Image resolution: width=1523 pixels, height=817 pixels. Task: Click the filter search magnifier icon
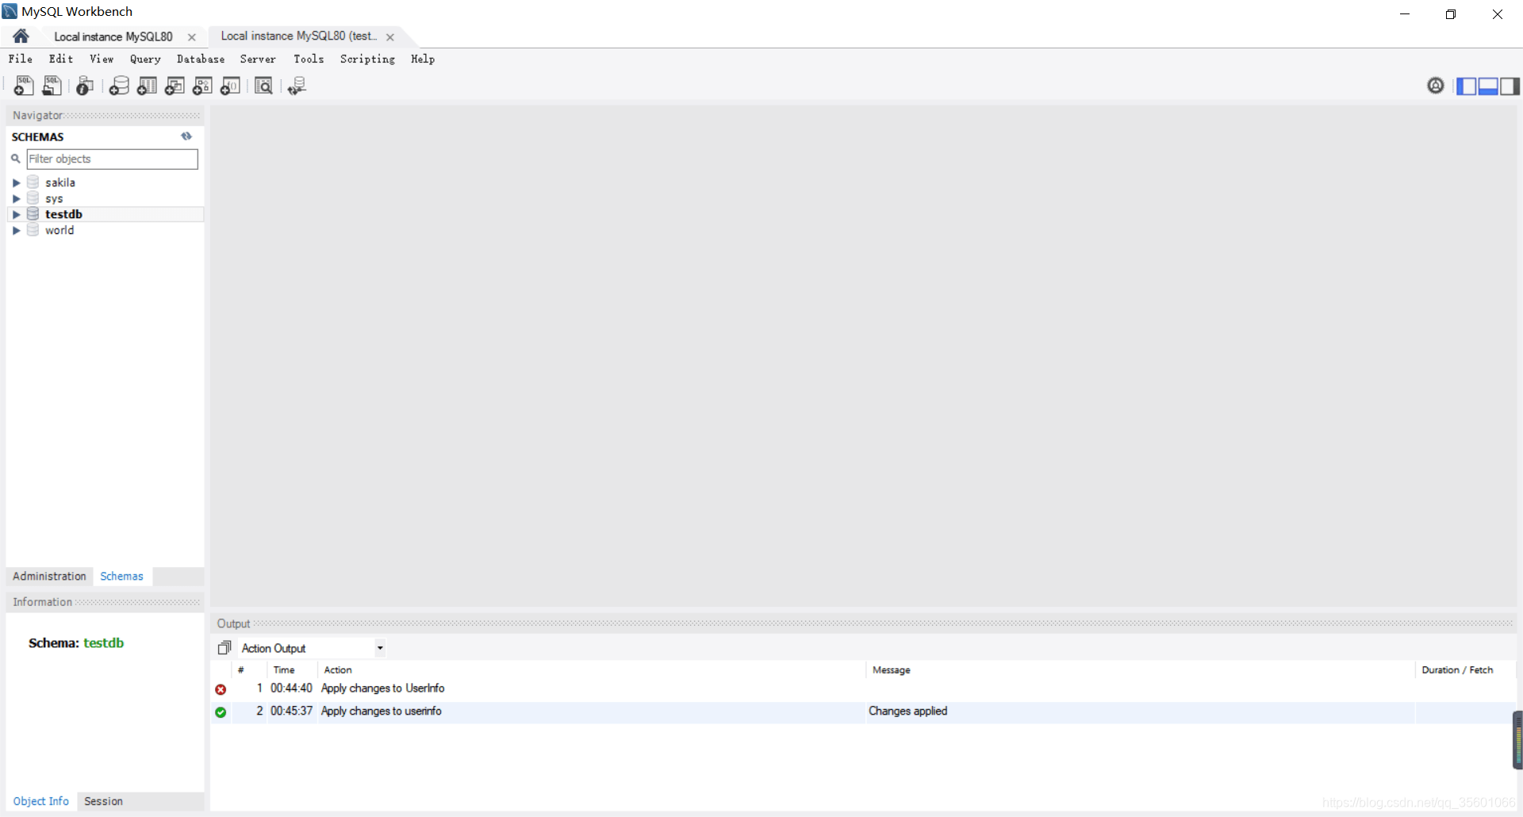tap(15, 159)
